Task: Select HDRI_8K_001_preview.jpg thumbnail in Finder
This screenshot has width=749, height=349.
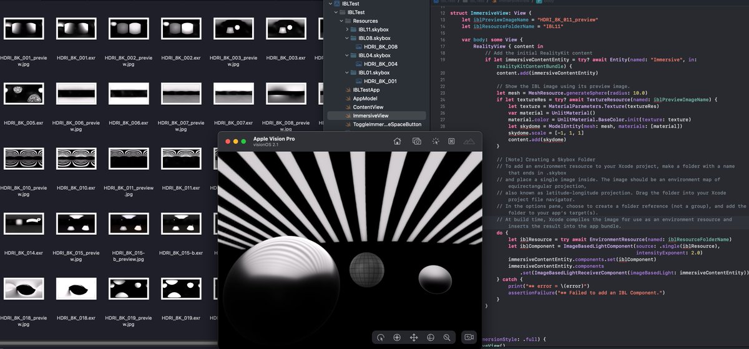Action: [x=23, y=28]
